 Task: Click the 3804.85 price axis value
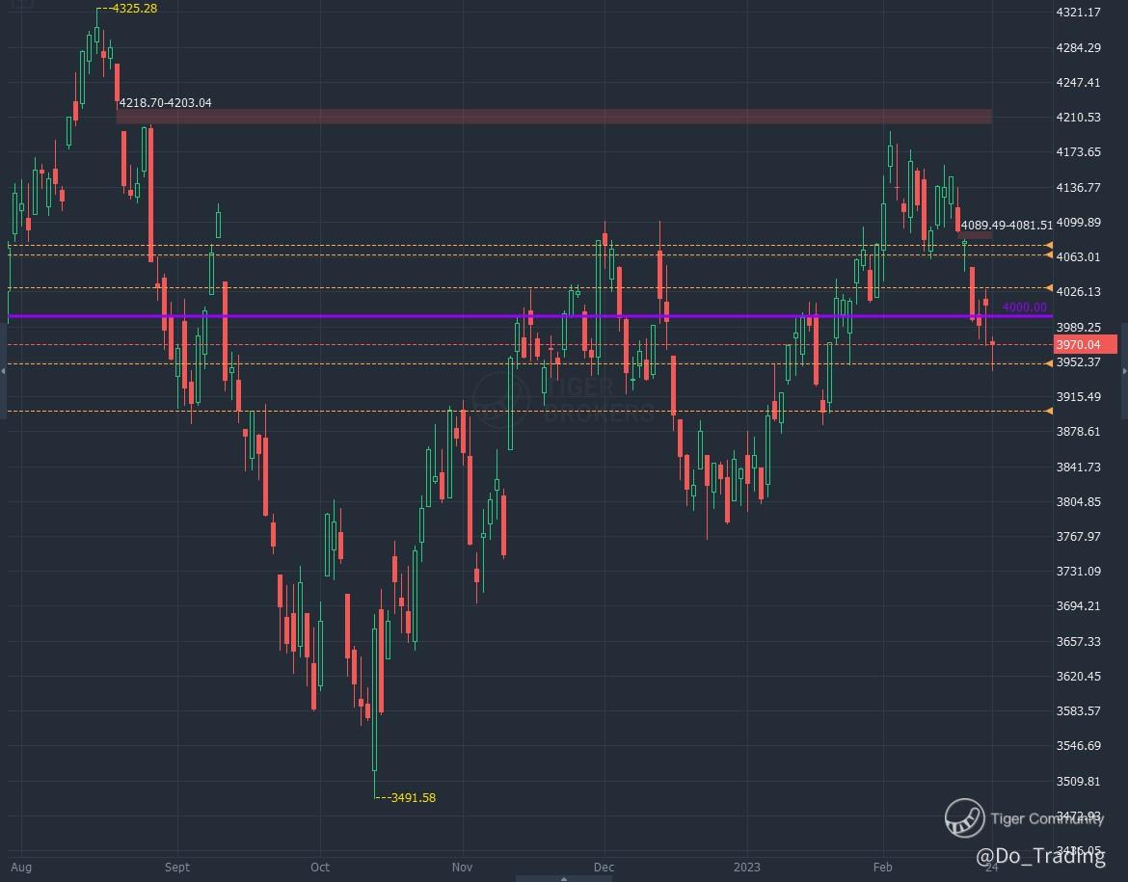[1079, 501]
